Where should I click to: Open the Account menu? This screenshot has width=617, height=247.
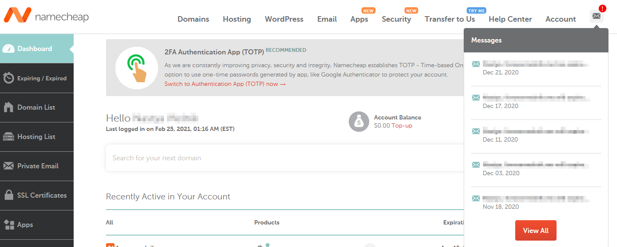pyautogui.click(x=560, y=19)
